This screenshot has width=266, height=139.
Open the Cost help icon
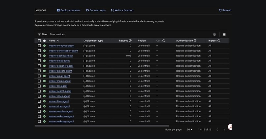[x=164, y=41]
